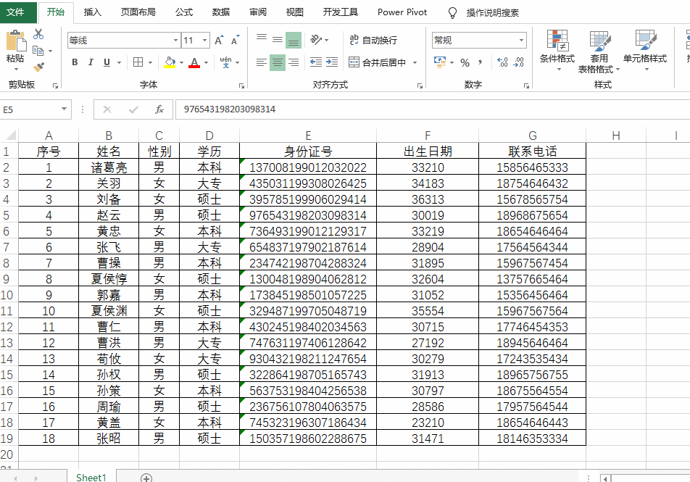The width and height of the screenshot is (690, 482).
Task: Open font group dialog launcher
Action: coord(241,86)
